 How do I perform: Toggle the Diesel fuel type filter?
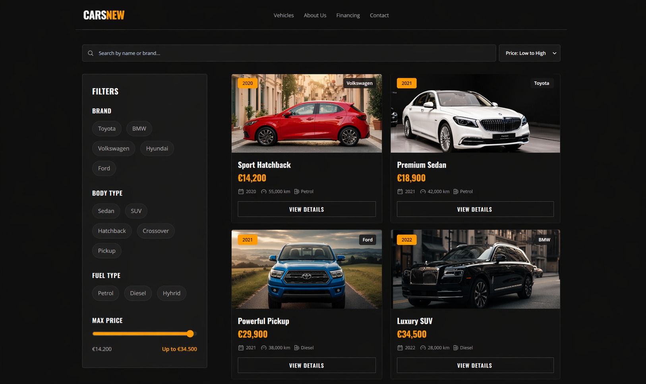point(138,293)
